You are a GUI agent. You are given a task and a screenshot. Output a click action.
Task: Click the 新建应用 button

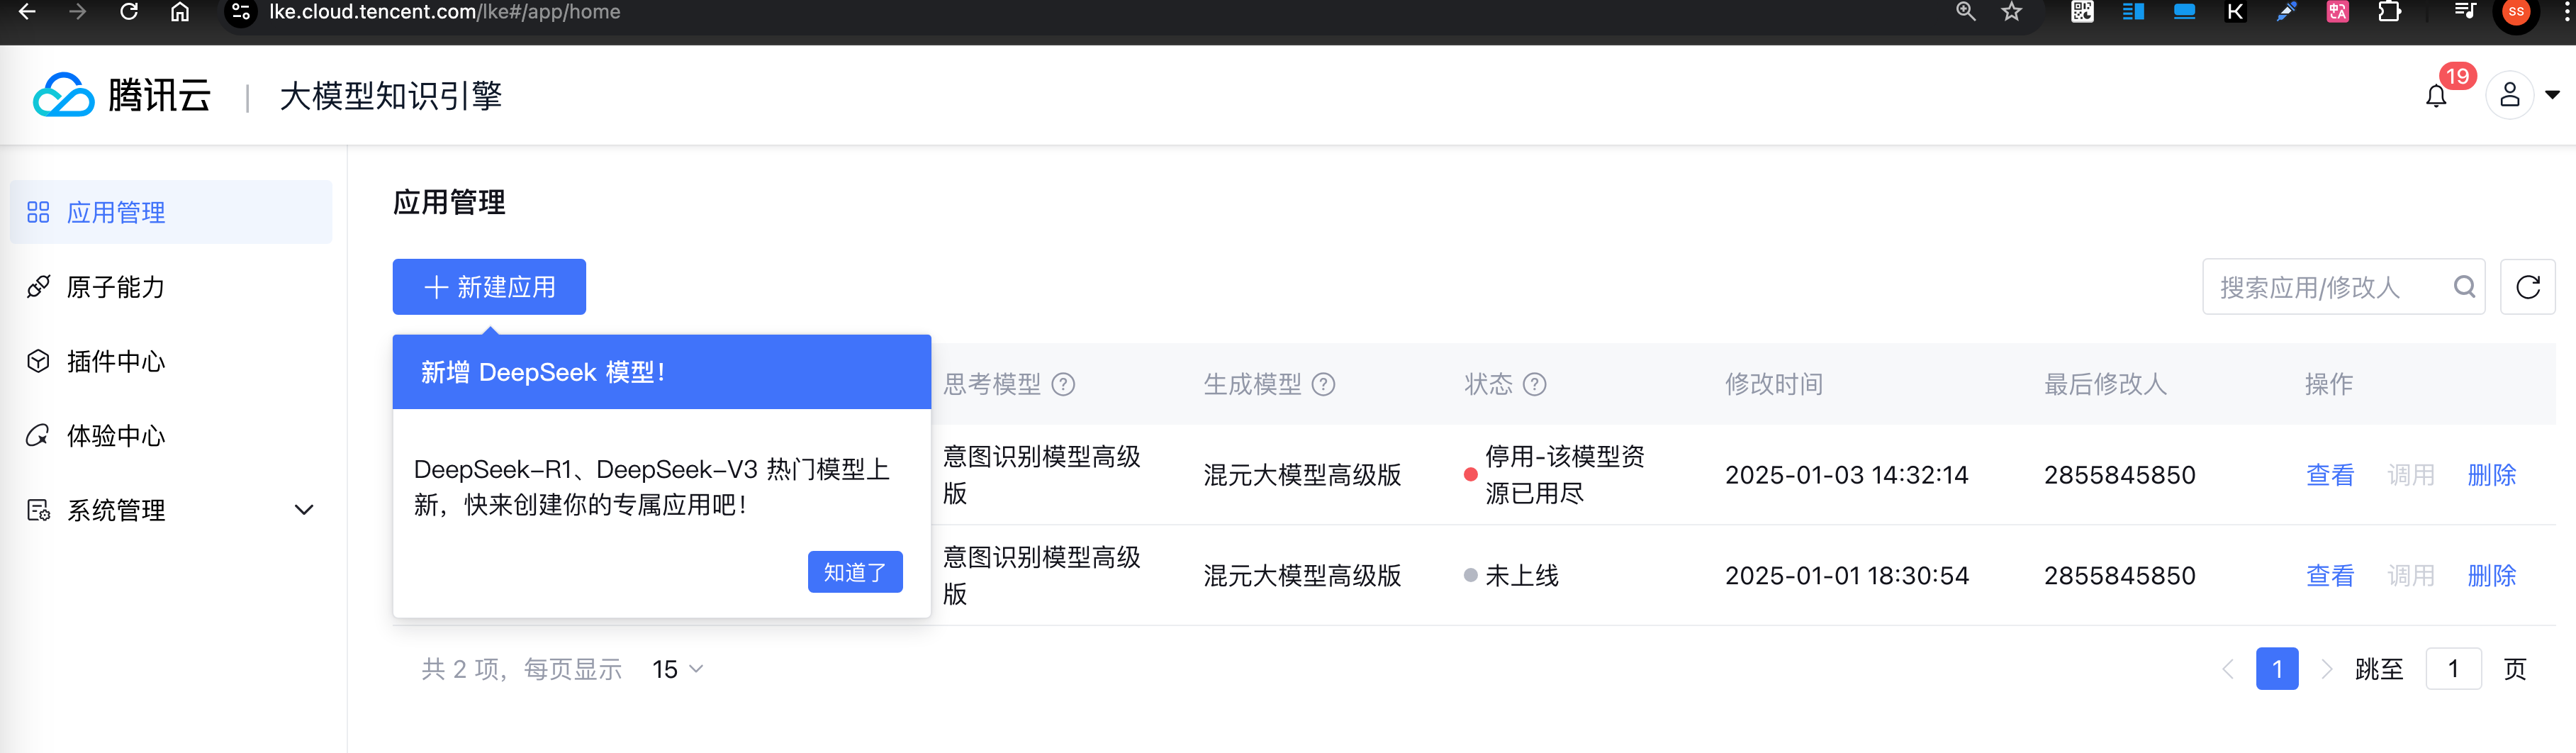(x=489, y=287)
